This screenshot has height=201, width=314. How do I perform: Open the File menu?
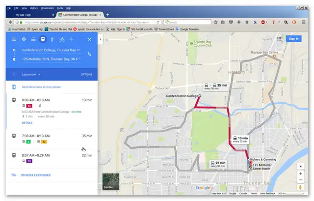pos(9,8)
